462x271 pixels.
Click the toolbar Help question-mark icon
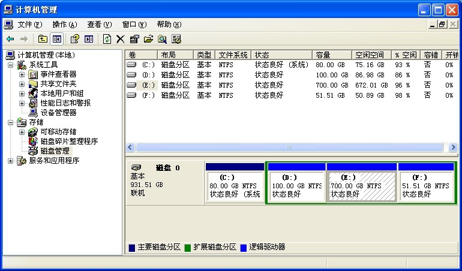75,39
